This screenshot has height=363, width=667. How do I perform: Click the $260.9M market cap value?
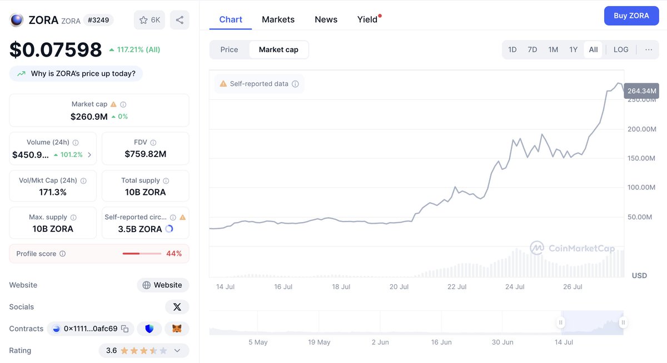89,117
